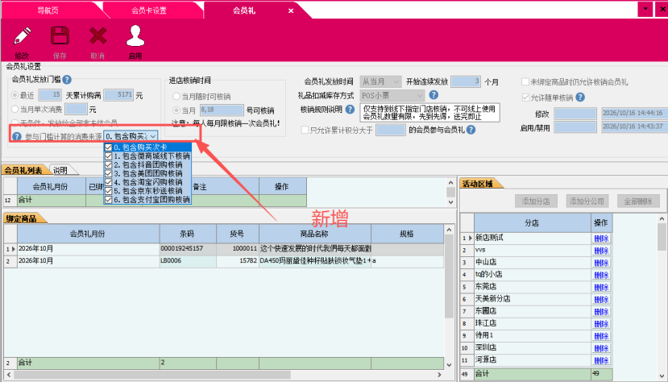Click 商品名称 column header
This screenshot has width=668, height=382.
coord(315,234)
